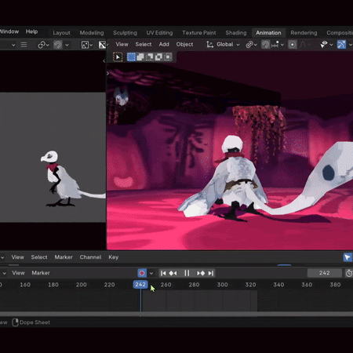The image size is (353, 353).
Task: Choose the box select new-selection mode
Action: point(131,56)
